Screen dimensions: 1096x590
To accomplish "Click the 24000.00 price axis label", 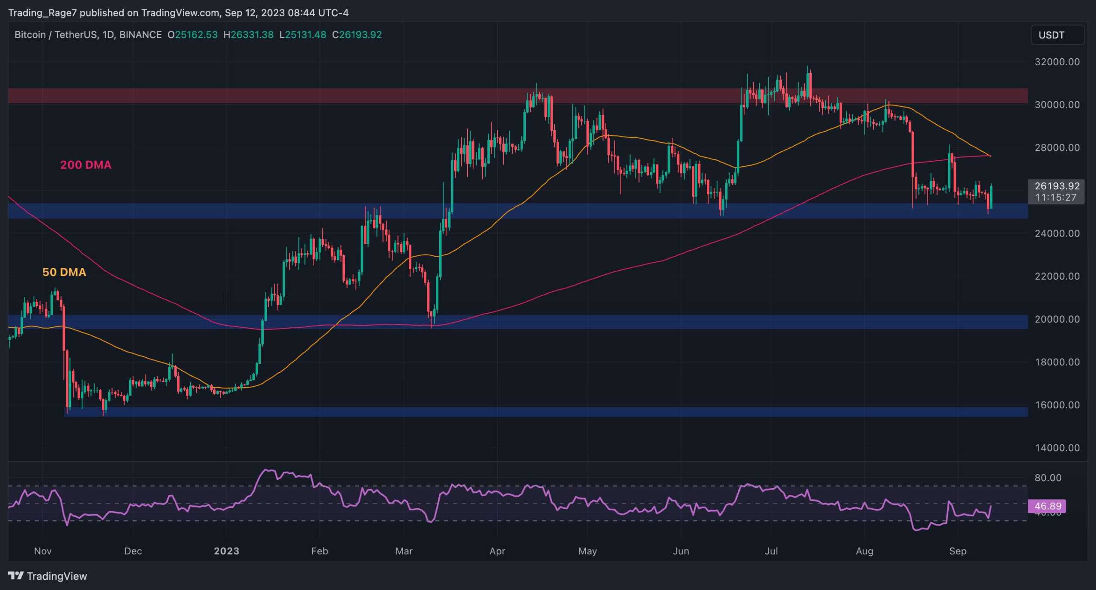I will tap(1057, 234).
